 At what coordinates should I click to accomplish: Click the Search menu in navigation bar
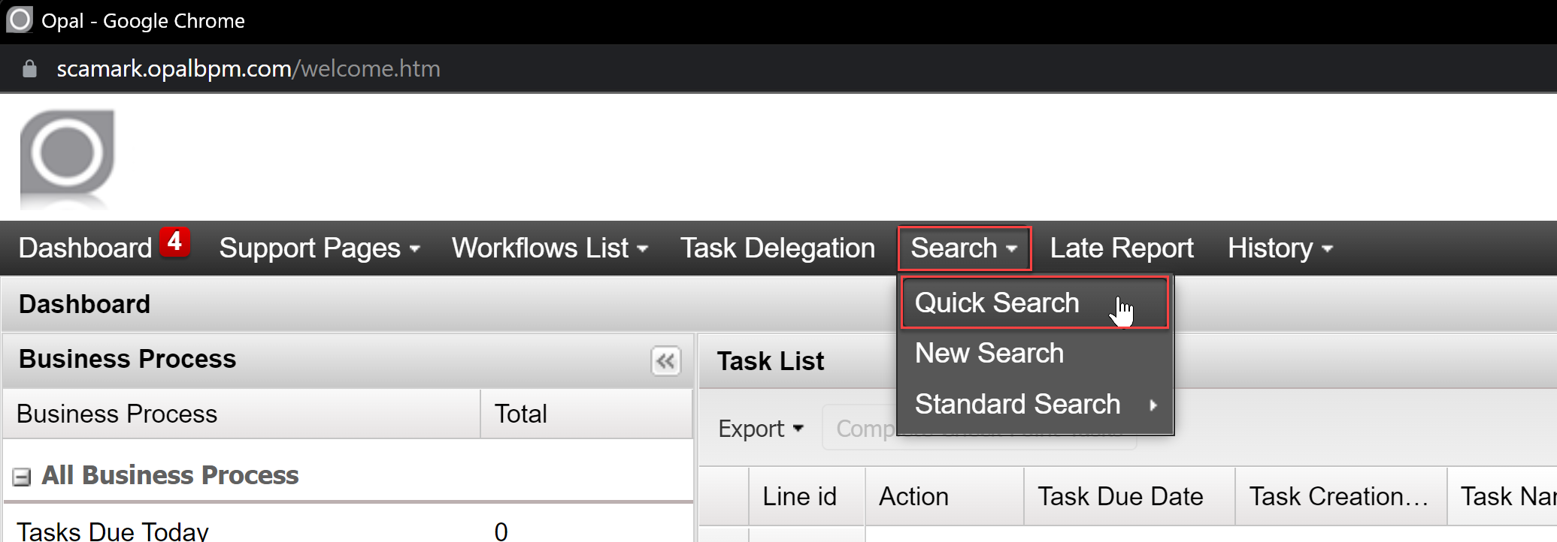965,248
